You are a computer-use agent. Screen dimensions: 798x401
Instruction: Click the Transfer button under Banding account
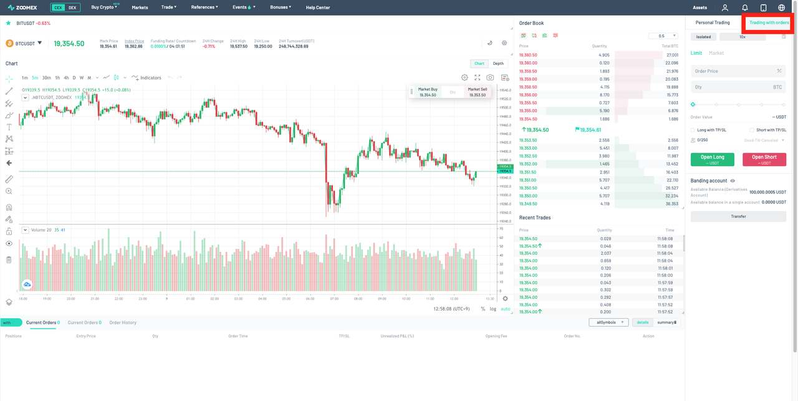click(x=738, y=216)
